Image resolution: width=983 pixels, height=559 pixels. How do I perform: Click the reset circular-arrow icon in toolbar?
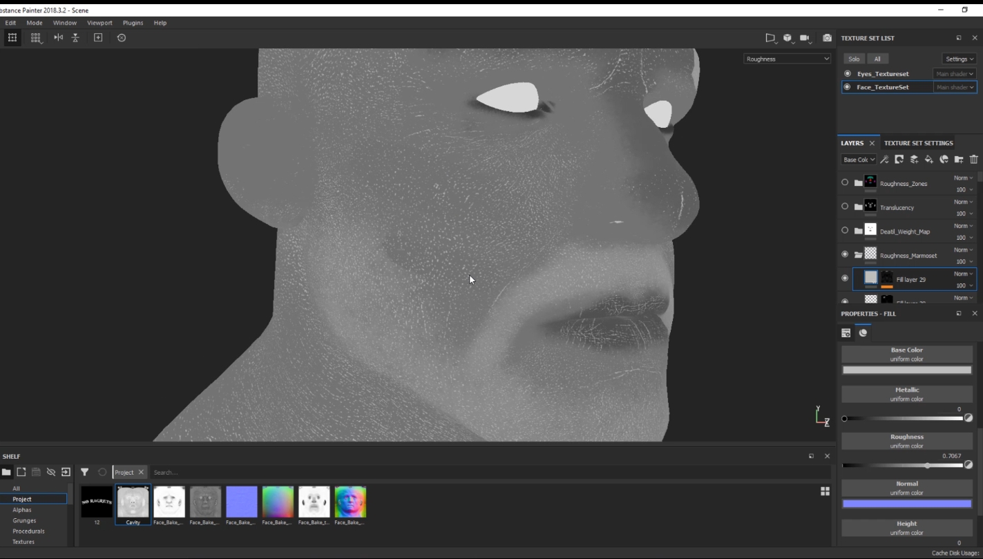[x=122, y=38]
